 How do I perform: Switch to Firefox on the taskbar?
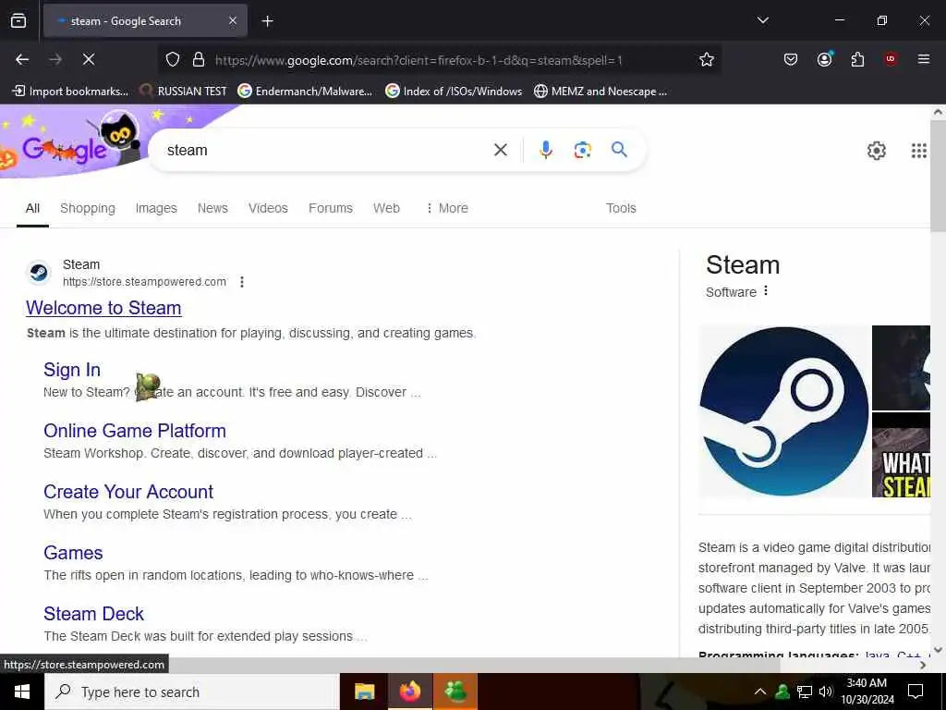pyautogui.click(x=409, y=692)
